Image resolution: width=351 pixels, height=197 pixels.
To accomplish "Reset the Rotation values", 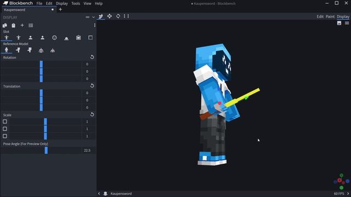I will (x=92, y=57).
